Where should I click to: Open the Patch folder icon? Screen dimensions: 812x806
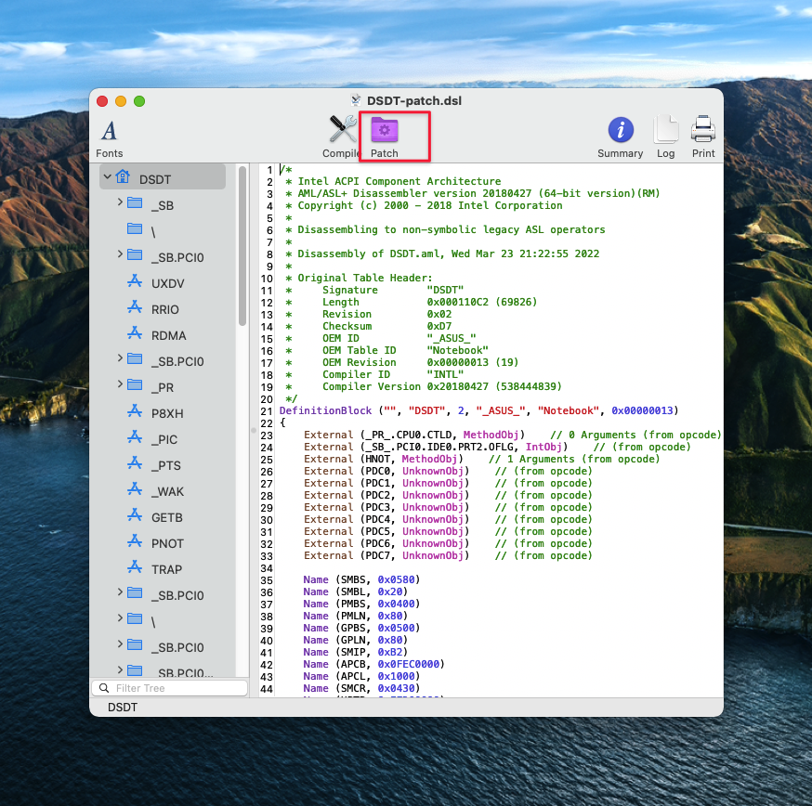385,129
